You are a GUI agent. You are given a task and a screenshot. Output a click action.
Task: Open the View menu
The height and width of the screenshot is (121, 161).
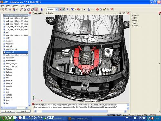(8, 6)
